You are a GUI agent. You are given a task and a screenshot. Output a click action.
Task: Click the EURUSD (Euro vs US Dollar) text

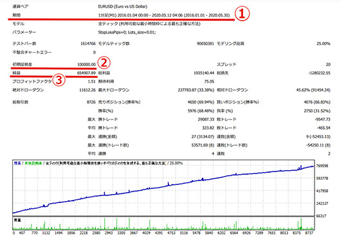coord(123,6)
